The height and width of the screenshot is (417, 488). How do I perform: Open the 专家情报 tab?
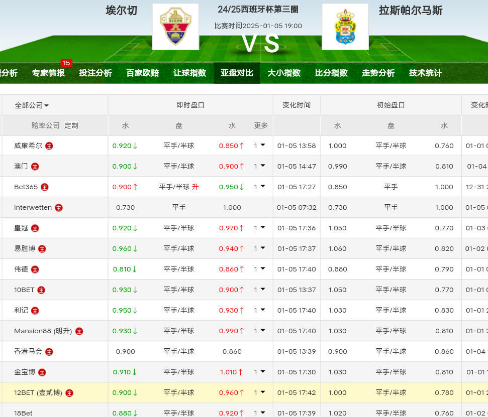pyautogui.click(x=48, y=73)
